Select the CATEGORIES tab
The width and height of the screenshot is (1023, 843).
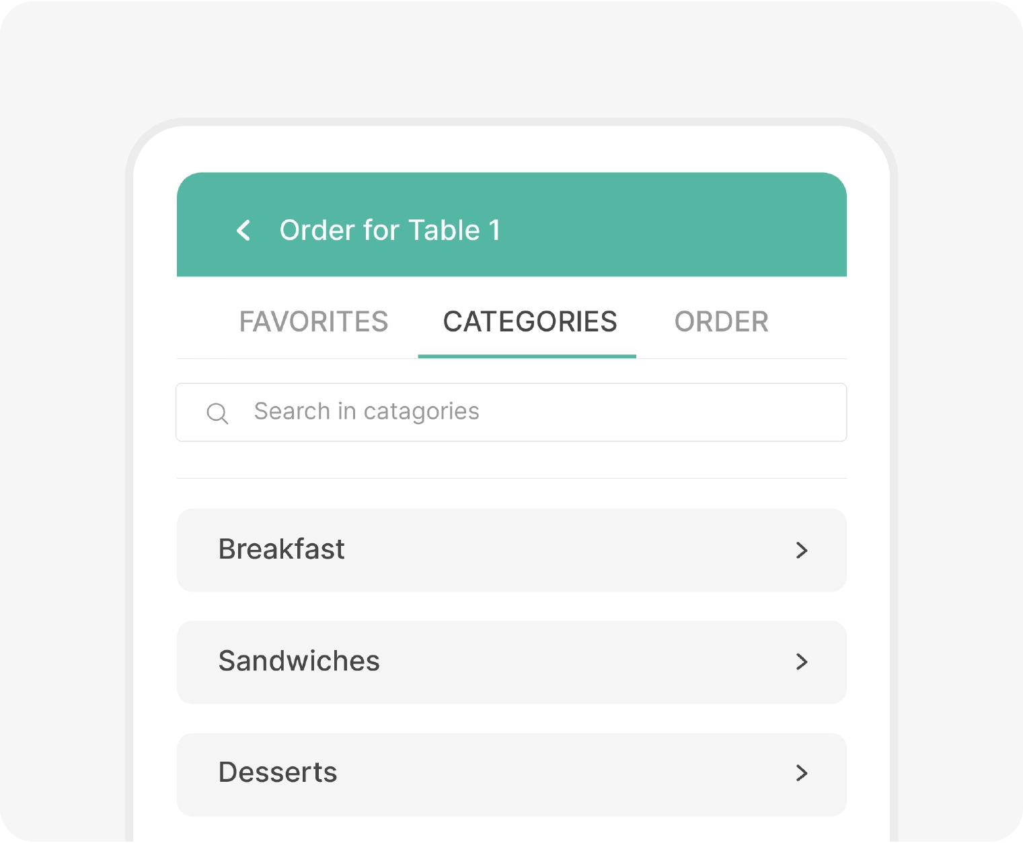pos(529,322)
